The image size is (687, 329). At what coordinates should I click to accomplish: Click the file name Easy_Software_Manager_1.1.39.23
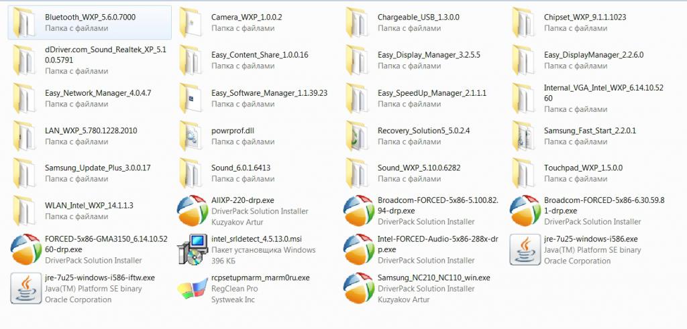[x=270, y=93]
